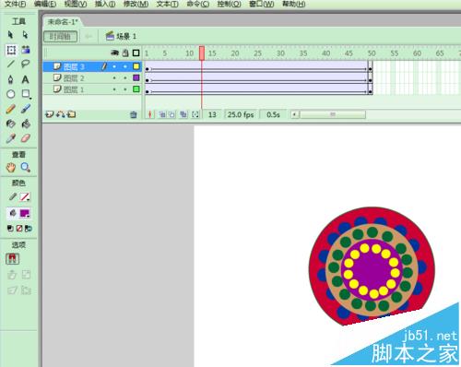Select the 图层 1 layer row
Screen dimensions: 461x367
click(92, 89)
